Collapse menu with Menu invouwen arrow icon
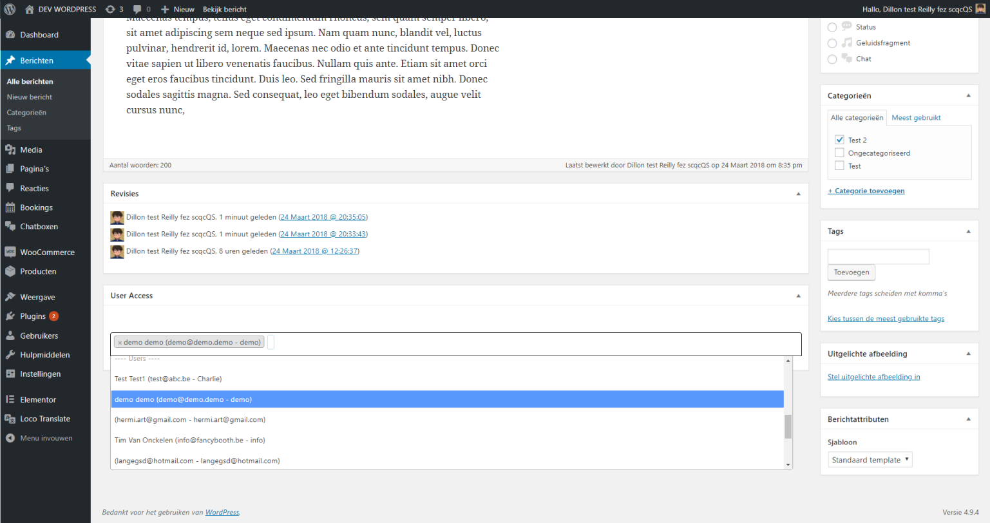This screenshot has width=990, height=523. (10, 438)
